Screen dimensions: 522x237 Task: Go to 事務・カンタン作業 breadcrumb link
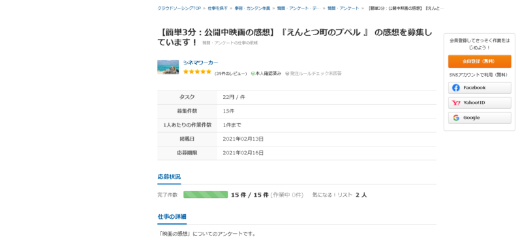252,8
